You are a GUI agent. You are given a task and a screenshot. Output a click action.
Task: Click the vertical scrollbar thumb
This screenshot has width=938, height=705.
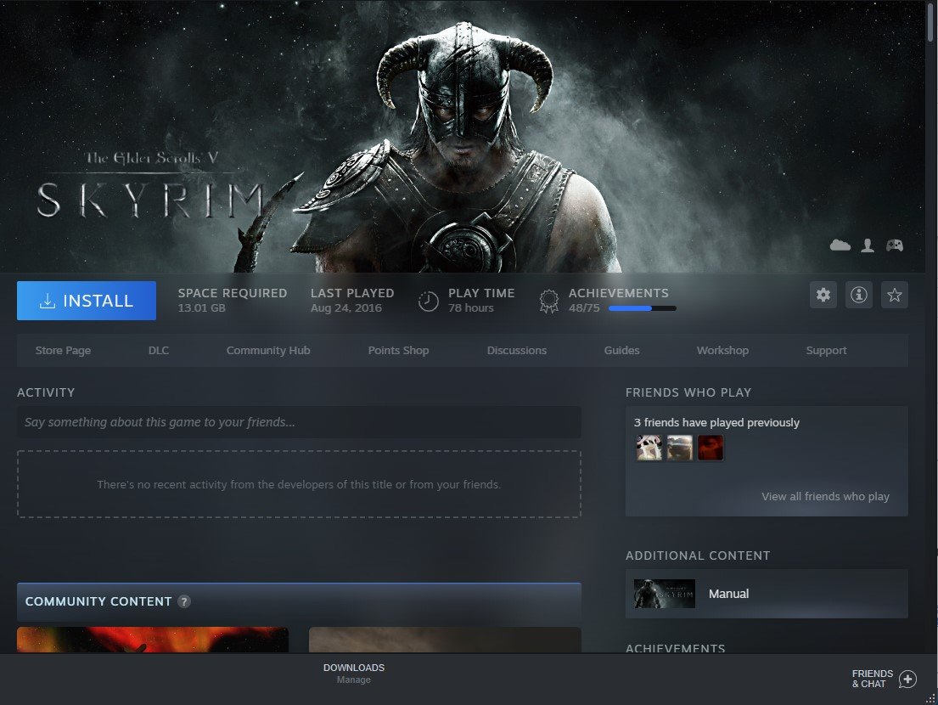coord(931,21)
